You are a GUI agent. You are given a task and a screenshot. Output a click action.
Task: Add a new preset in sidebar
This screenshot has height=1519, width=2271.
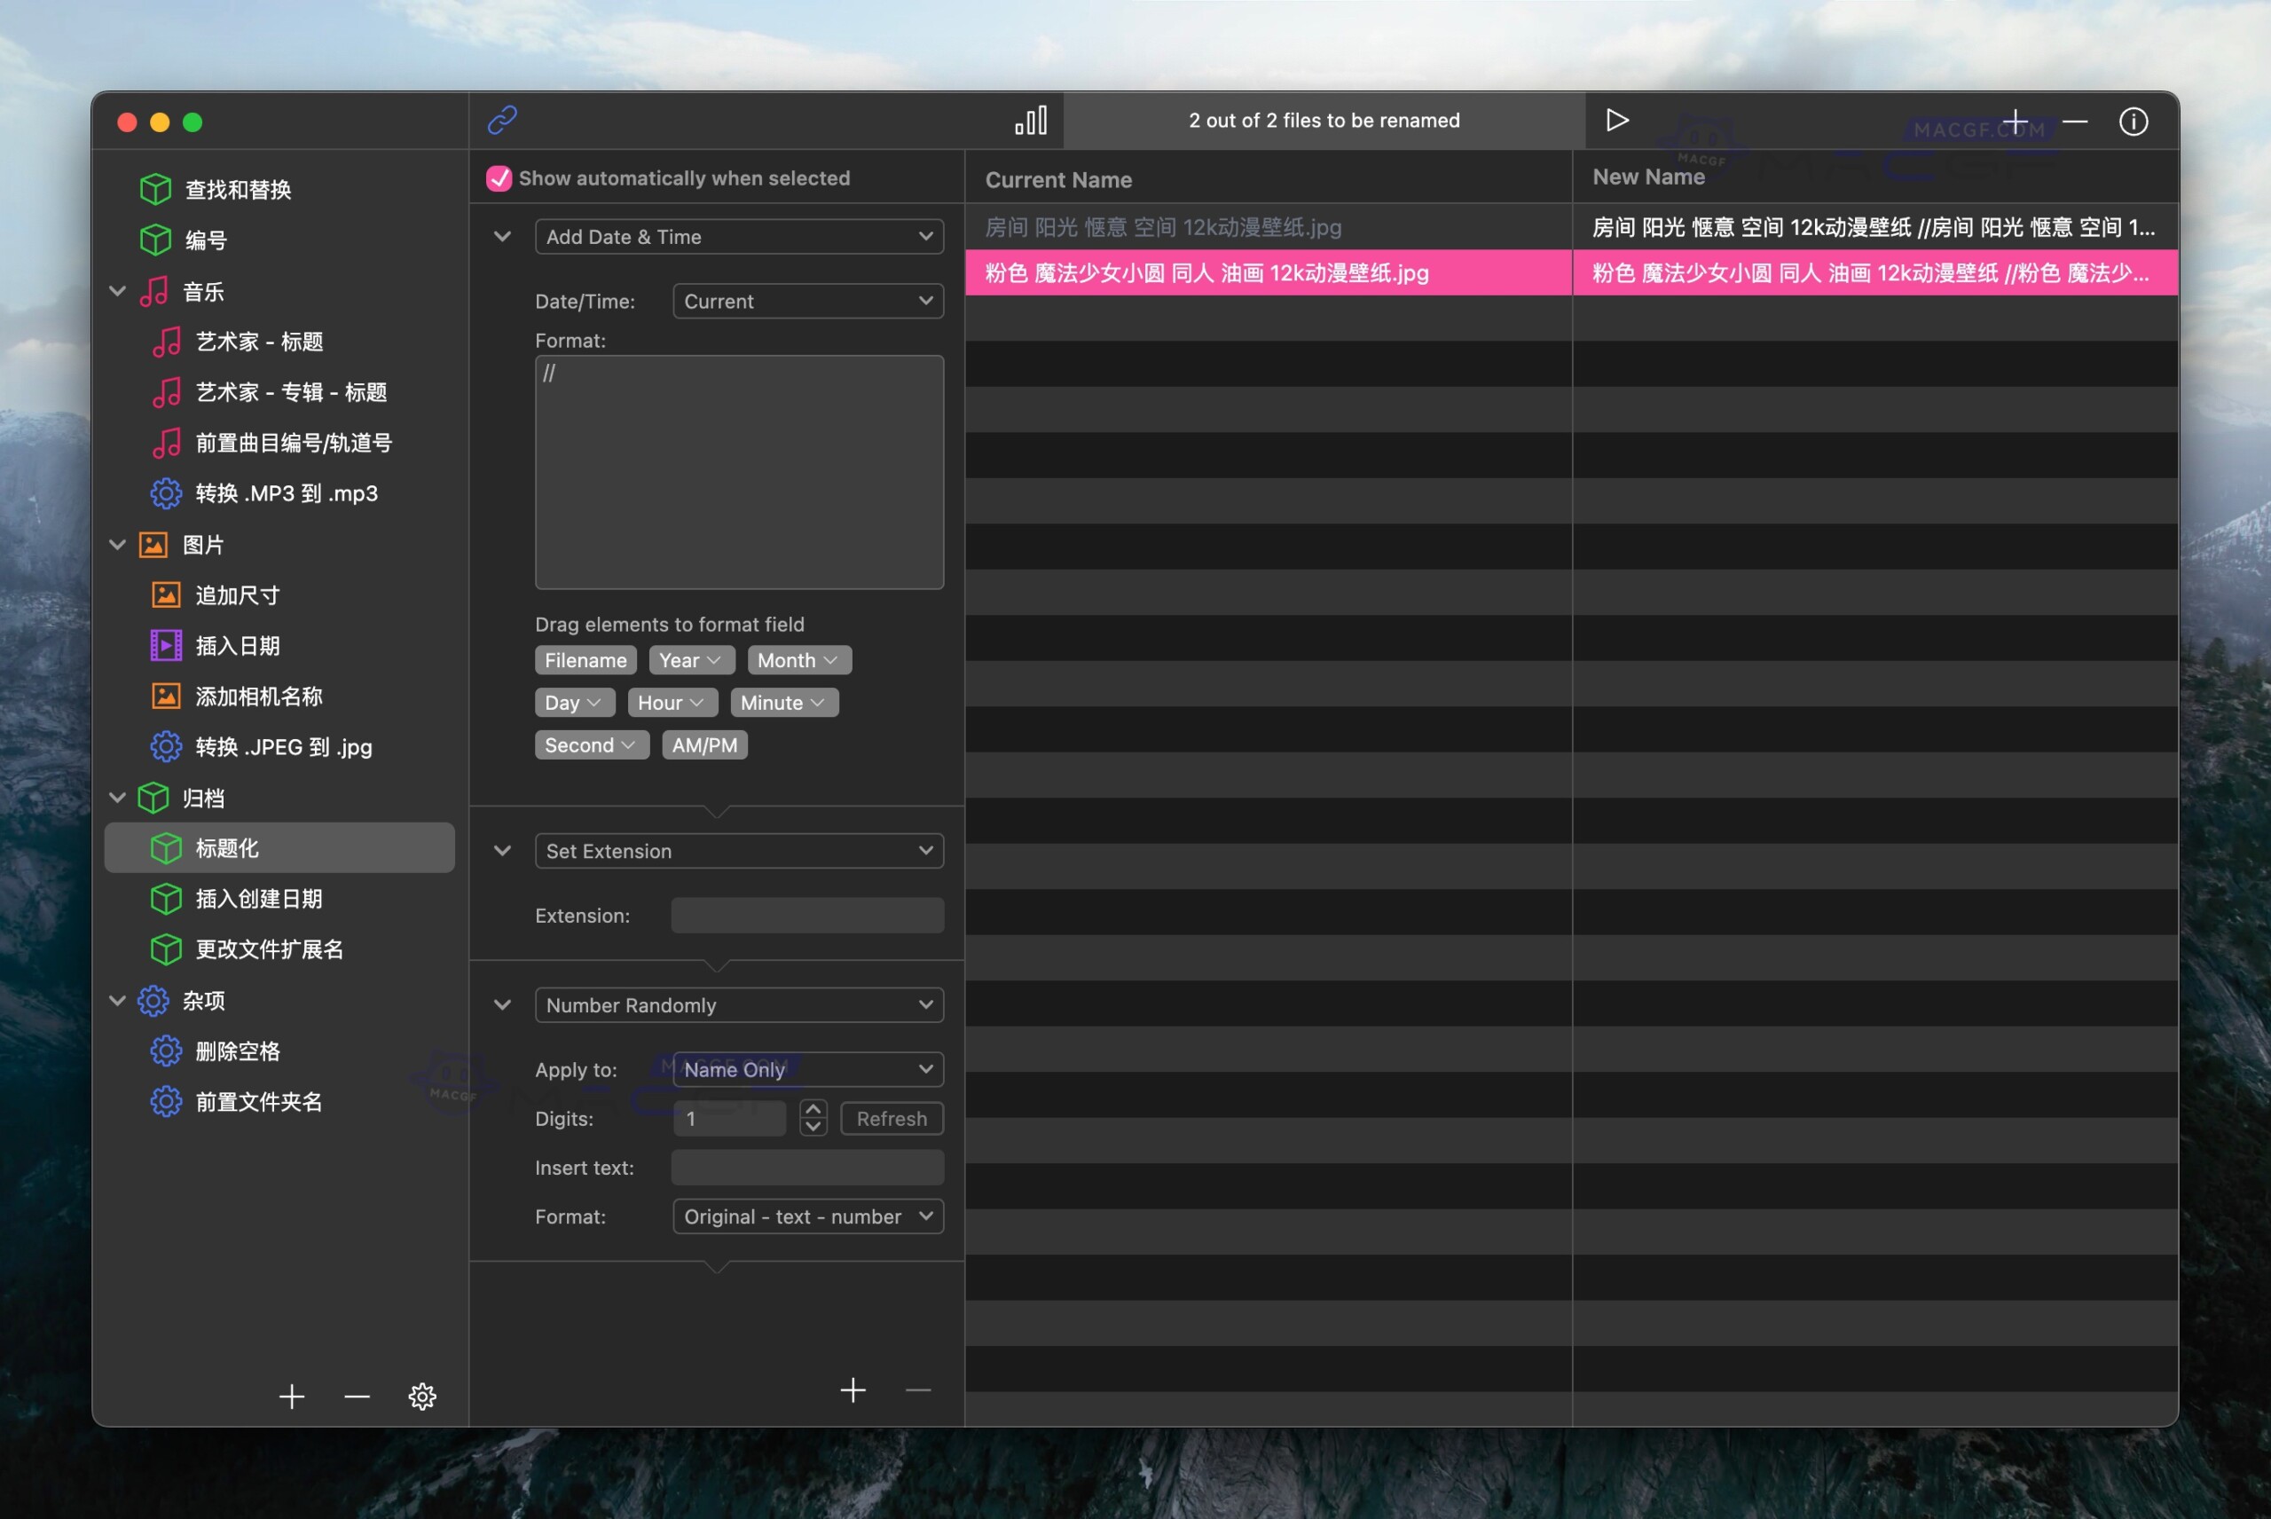292,1396
